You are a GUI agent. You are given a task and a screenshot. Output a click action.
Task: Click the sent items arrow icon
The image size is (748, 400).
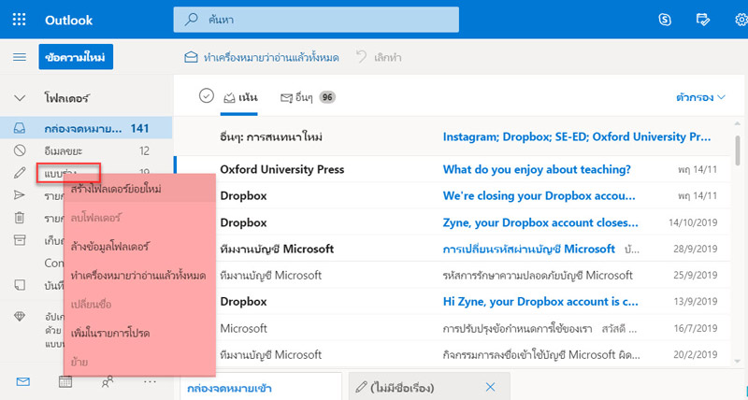20,195
